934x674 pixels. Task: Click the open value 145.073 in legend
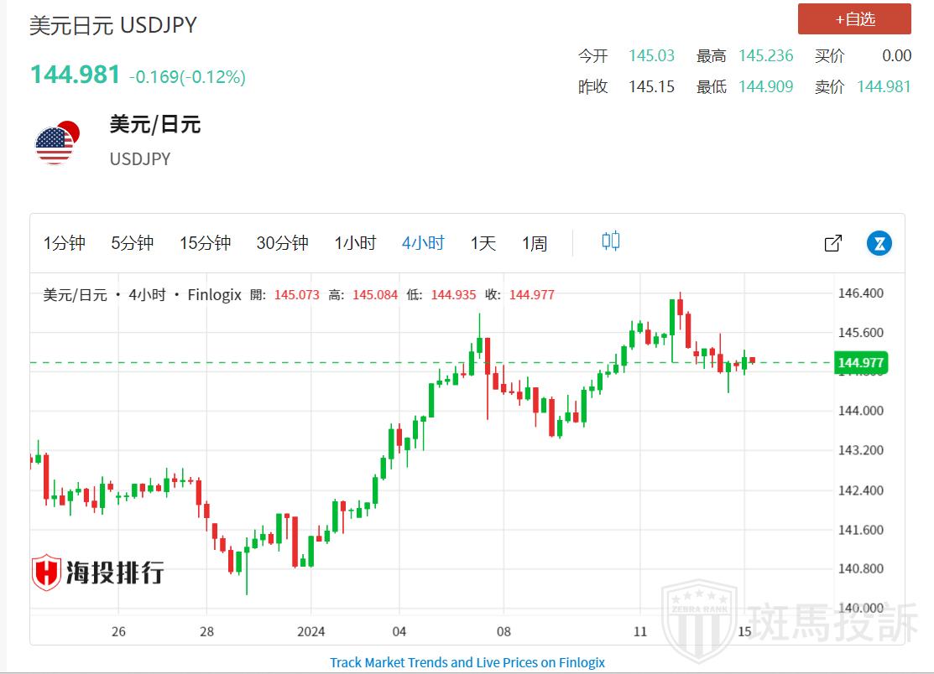[296, 295]
